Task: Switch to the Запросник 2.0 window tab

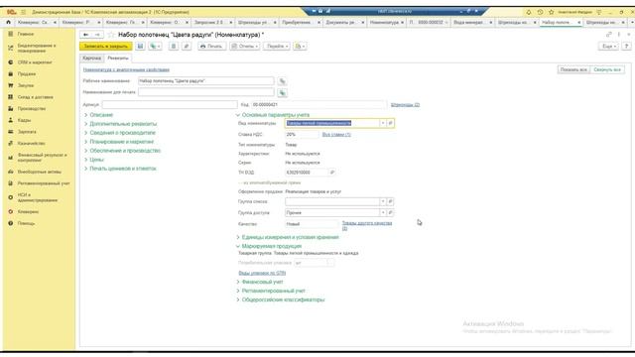Action: click(x=209, y=22)
